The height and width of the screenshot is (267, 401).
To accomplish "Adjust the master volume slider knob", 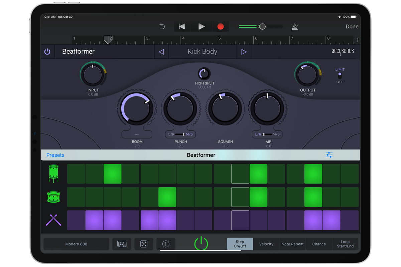I will 263,26.
